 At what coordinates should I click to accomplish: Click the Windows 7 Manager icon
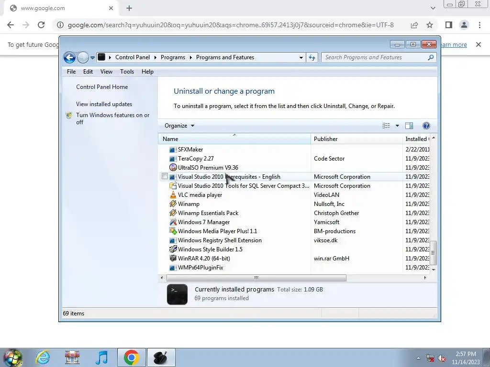[173, 222]
